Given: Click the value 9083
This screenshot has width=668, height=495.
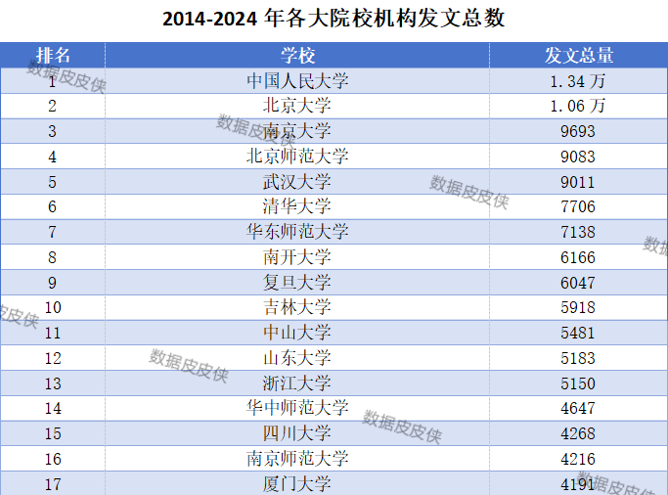Looking at the screenshot, I should pos(578,157).
